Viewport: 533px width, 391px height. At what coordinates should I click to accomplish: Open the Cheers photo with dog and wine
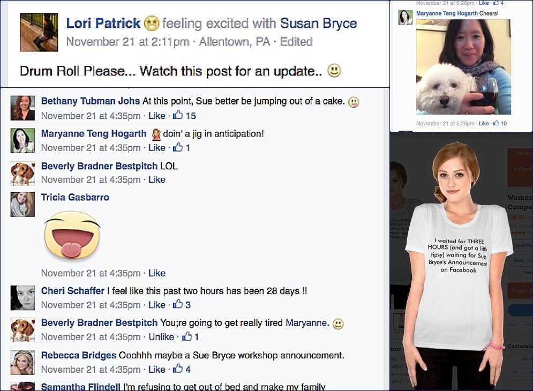463,66
